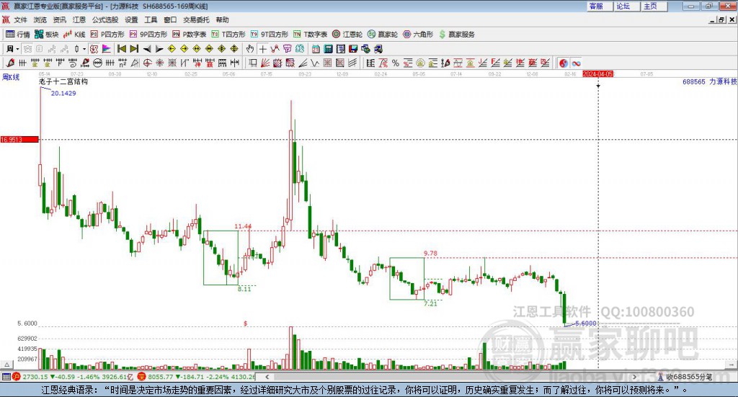The image size is (738, 397).
Task: Click the red circled crosshair target icon
Action: click(147, 63)
